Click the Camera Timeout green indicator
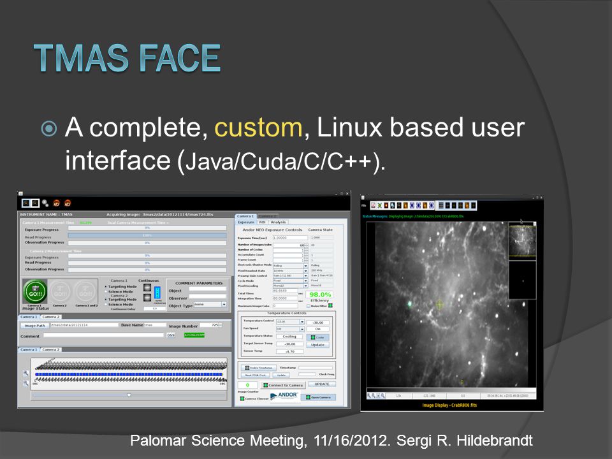The height and width of the screenshot is (459, 612). 242,398
